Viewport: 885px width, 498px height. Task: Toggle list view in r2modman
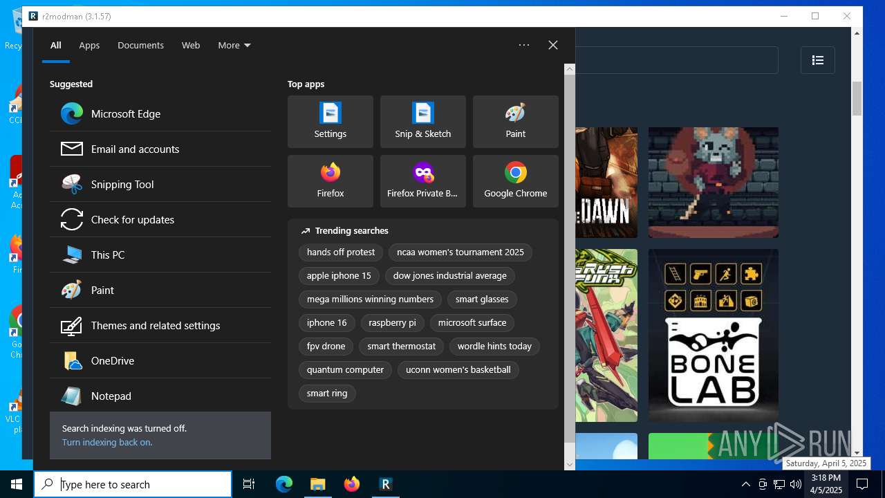click(x=818, y=60)
